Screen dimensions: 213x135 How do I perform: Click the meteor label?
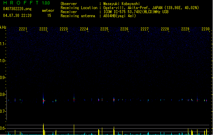pyautogui.click(x=48, y=10)
